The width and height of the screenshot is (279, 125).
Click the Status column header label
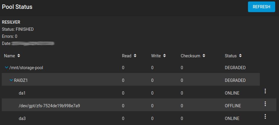231,56
